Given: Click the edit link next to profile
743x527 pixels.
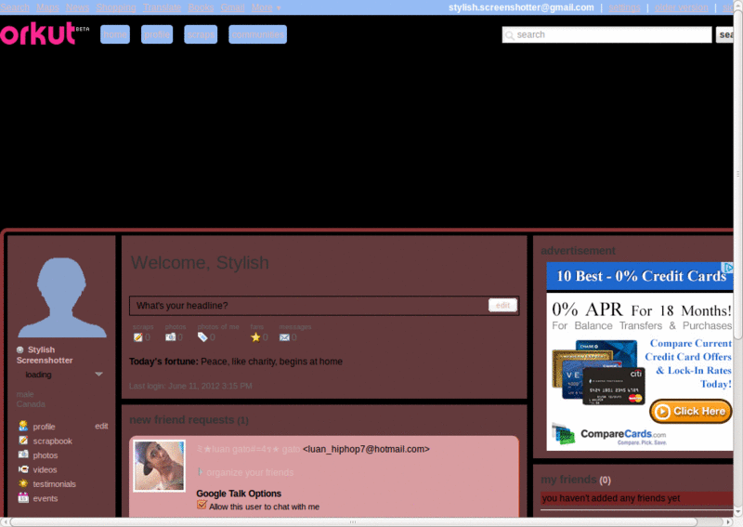Looking at the screenshot, I should tap(101, 426).
